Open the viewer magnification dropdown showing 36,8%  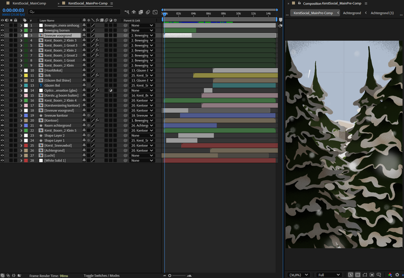[x=298, y=274]
